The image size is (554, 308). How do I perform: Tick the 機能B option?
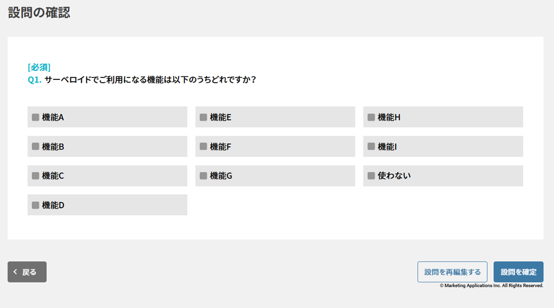(x=36, y=147)
